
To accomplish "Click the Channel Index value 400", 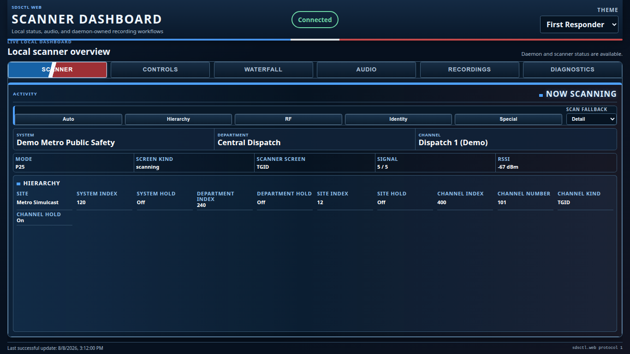I will tap(442, 202).
